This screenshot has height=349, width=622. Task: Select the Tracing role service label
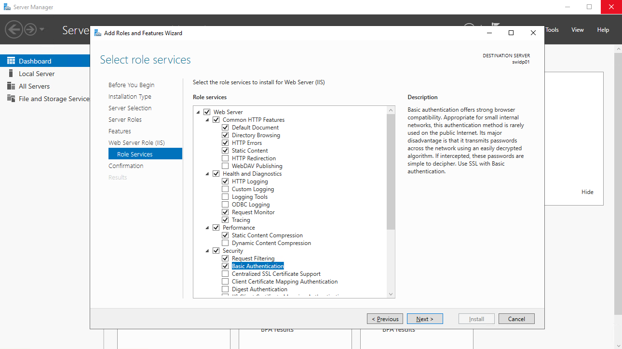(x=241, y=220)
